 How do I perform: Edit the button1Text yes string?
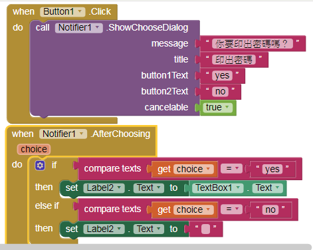tap(222, 76)
